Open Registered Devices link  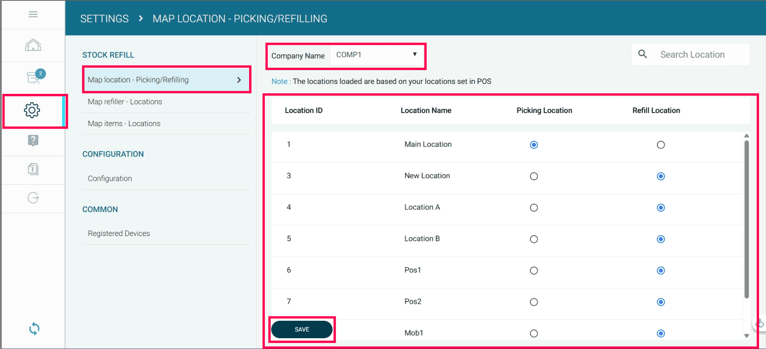119,233
